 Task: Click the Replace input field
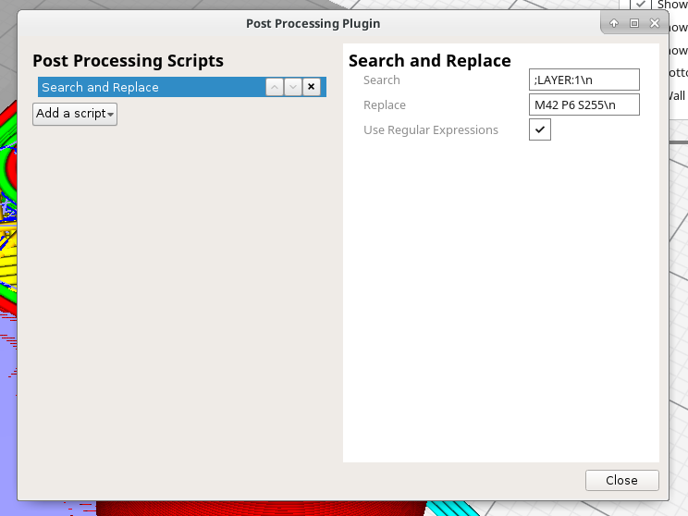tap(584, 104)
